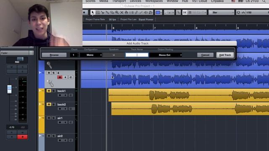
Task: Select the Mute X tool
Action: point(121,12)
